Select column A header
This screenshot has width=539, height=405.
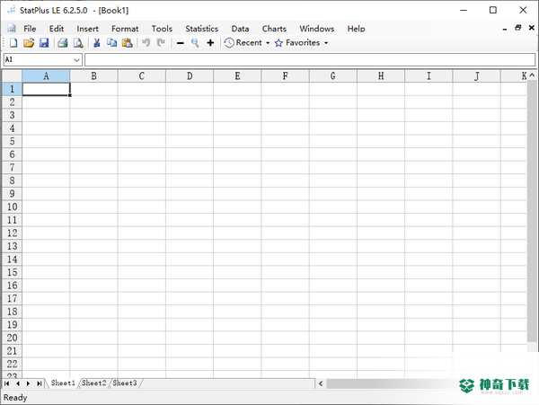coord(46,76)
